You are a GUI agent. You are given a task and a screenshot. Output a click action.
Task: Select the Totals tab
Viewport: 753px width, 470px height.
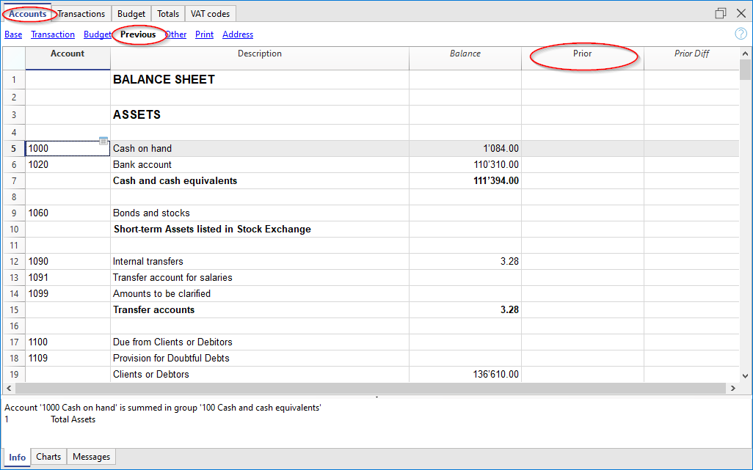click(x=168, y=14)
